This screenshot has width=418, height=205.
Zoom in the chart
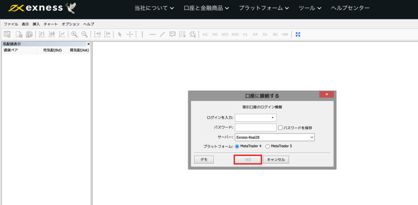point(74,34)
